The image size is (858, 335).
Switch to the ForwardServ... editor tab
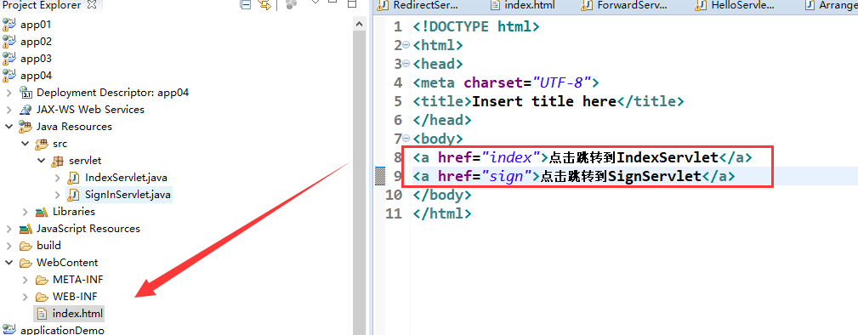625,5
